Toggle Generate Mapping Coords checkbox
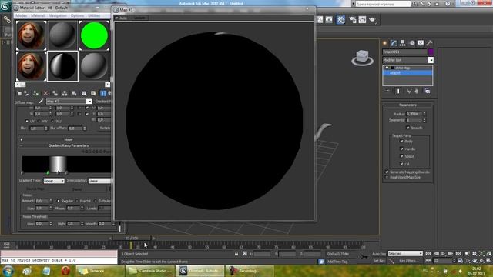493x277 pixels. (387, 172)
